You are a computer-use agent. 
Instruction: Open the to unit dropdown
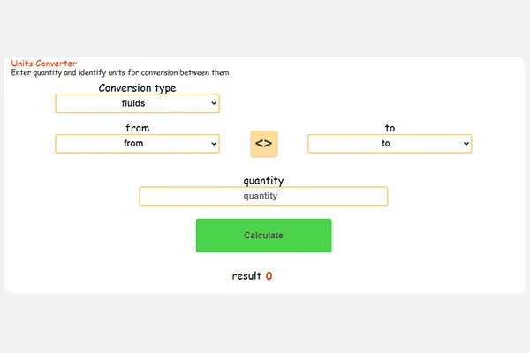tap(390, 144)
